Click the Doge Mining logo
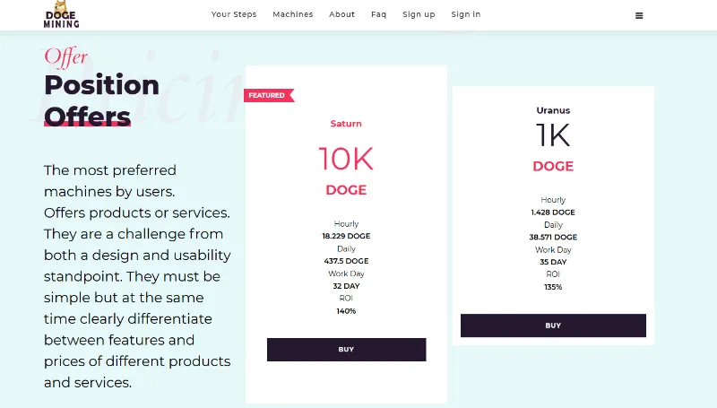This screenshot has width=717, height=408. (61, 15)
